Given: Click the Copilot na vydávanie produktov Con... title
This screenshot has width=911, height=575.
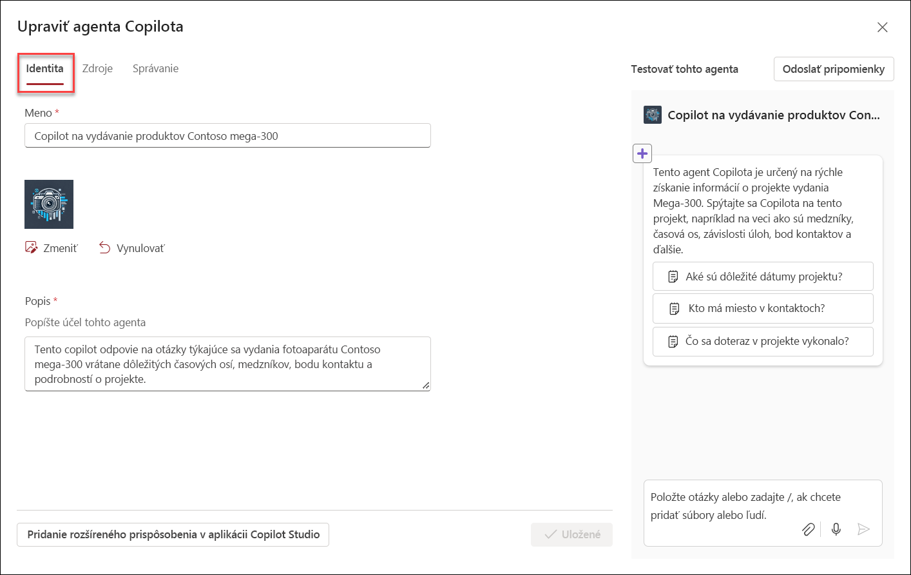Looking at the screenshot, I should click(x=774, y=115).
